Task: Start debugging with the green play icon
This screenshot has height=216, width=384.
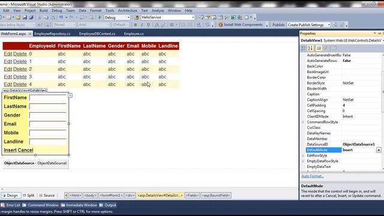Action: click(x=100, y=17)
